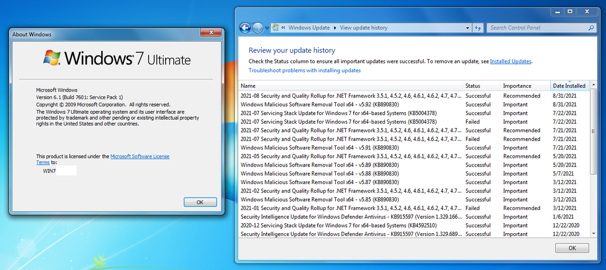This screenshot has height=270, width=606.
Task: Click the 1/6/2021 date cell
Action: click(563, 217)
